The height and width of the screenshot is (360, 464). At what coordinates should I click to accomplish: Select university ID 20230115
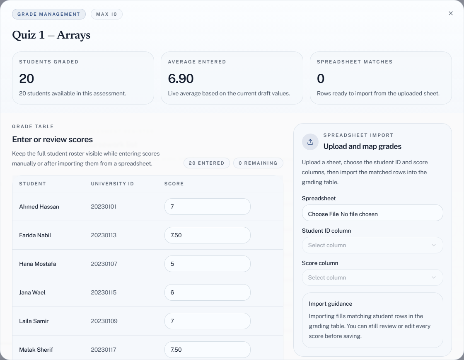(x=104, y=292)
